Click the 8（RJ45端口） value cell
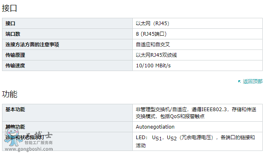This screenshot has width=268, height=157. 197,34
